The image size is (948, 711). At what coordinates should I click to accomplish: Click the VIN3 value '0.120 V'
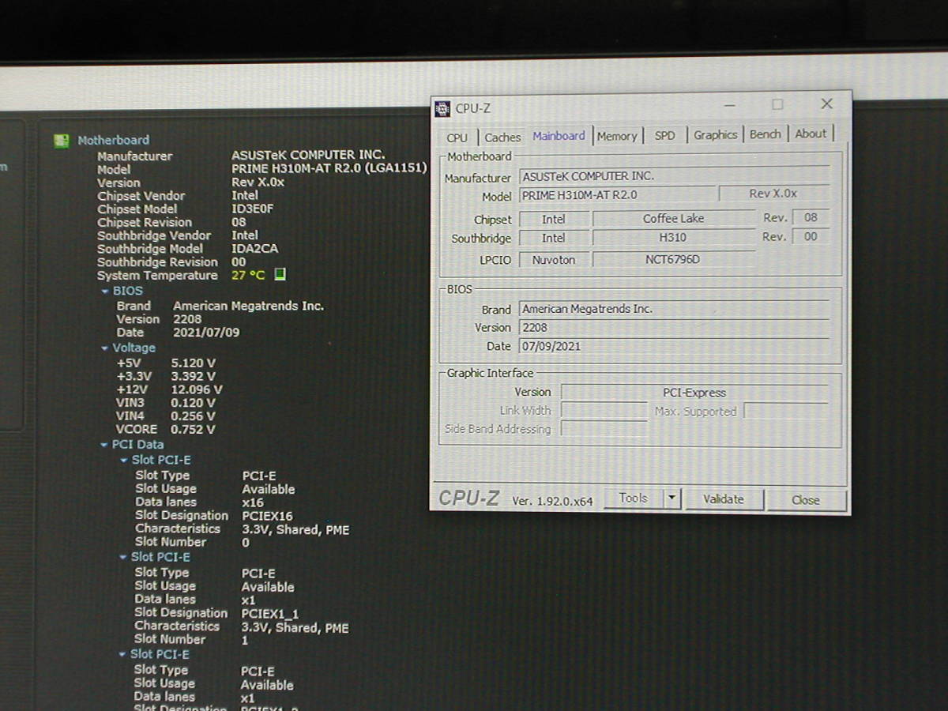tap(193, 403)
